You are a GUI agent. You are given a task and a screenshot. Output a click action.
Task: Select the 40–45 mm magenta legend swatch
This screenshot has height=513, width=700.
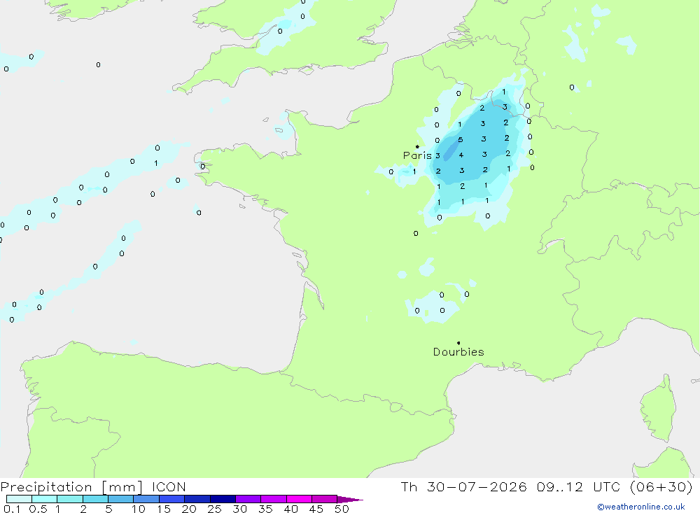click(299, 499)
